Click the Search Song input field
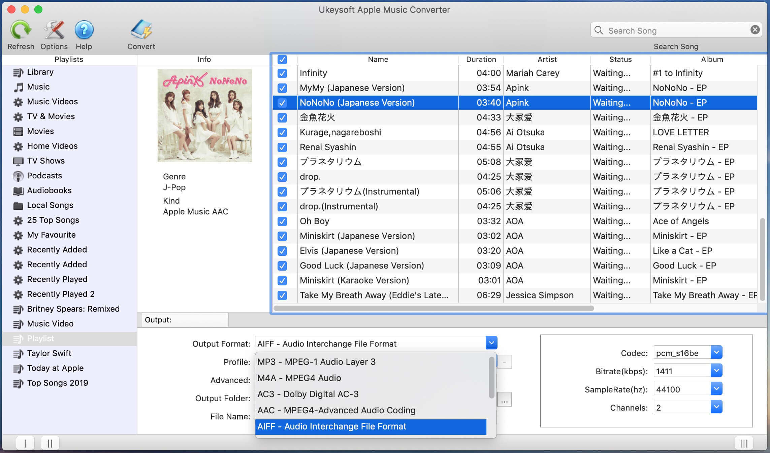 pyautogui.click(x=676, y=30)
